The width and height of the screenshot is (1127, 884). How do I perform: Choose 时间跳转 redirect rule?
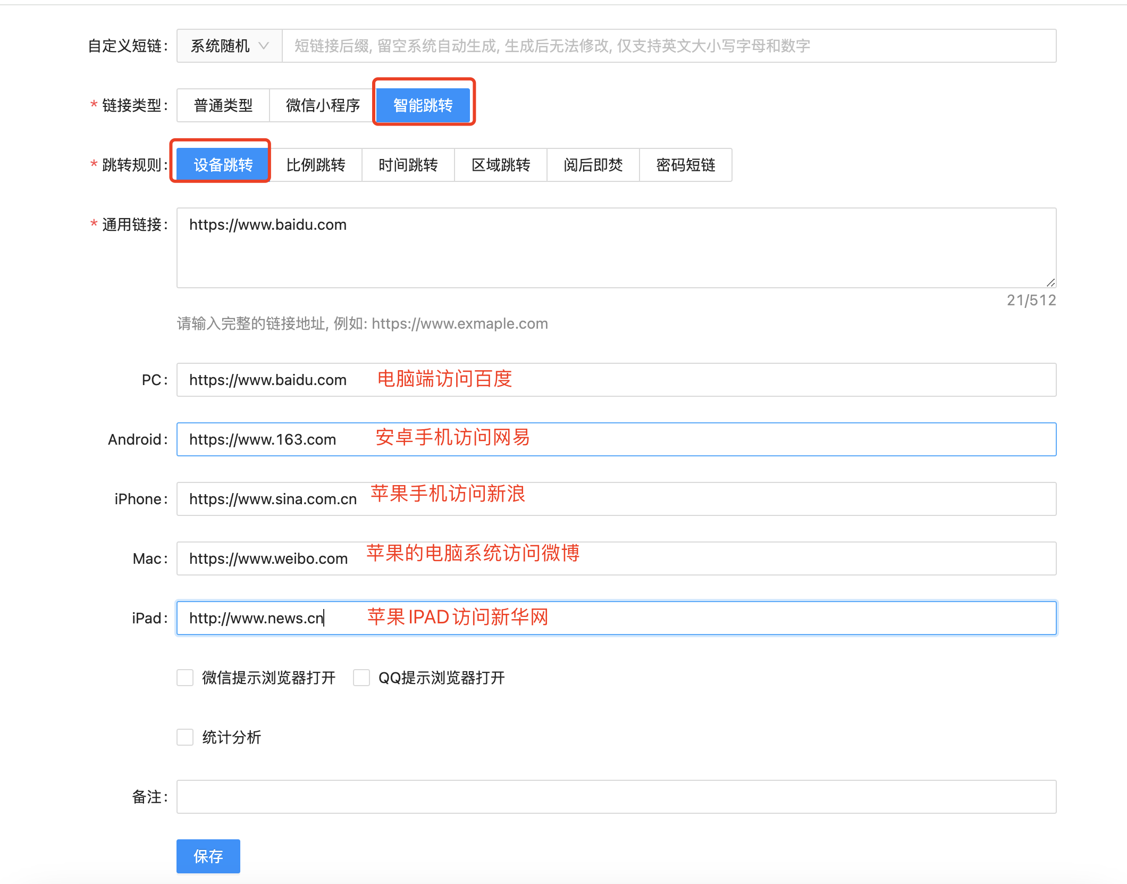tap(408, 165)
